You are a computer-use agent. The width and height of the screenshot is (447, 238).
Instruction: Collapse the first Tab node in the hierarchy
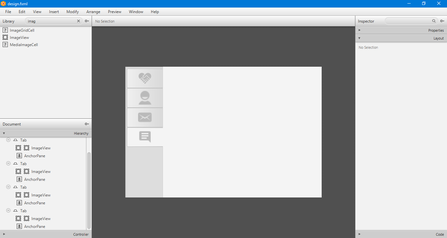[8, 140]
